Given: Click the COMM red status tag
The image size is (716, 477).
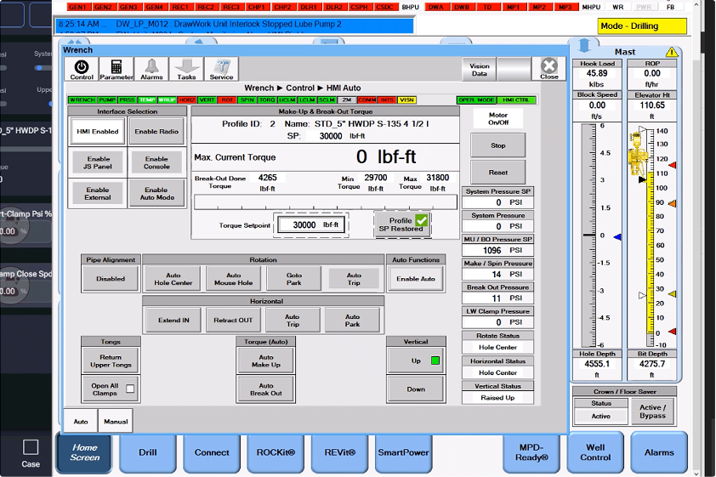Looking at the screenshot, I should [x=367, y=100].
